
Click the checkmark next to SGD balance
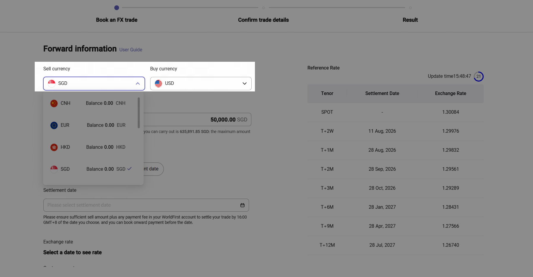[129, 169]
